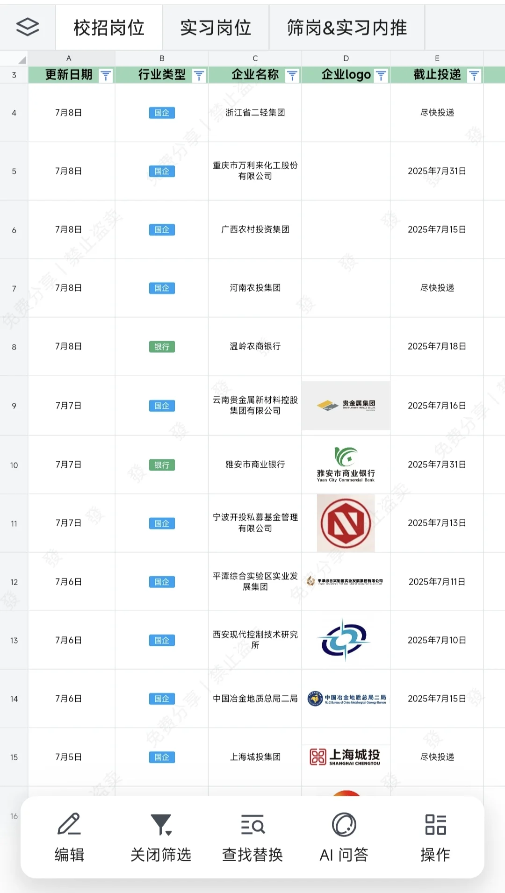Select deadline cell 2025年7月16日
Viewport: 505px width, 893px height.
click(x=437, y=405)
